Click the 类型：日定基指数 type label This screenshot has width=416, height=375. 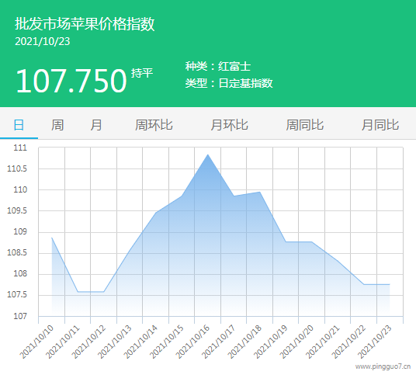click(x=229, y=83)
